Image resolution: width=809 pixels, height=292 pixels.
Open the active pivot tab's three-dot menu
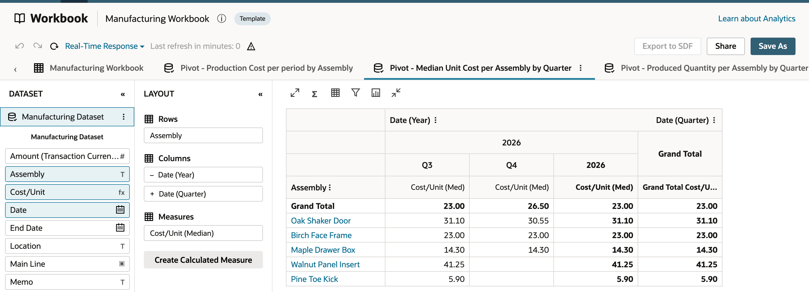580,68
